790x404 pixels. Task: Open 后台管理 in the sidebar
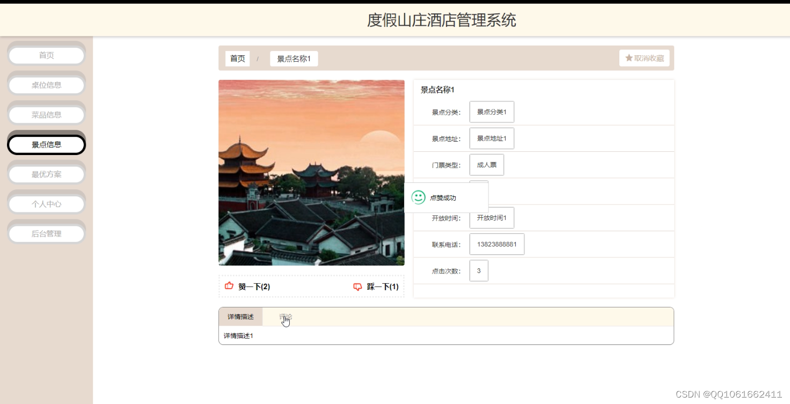(x=47, y=234)
